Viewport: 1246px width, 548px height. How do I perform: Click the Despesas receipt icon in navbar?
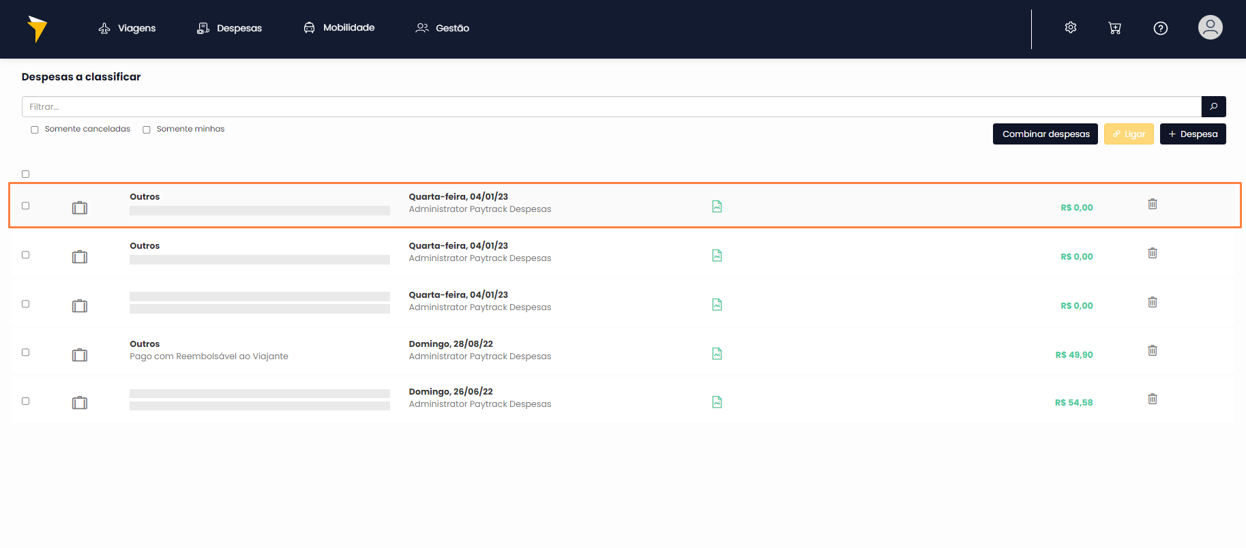tap(203, 28)
